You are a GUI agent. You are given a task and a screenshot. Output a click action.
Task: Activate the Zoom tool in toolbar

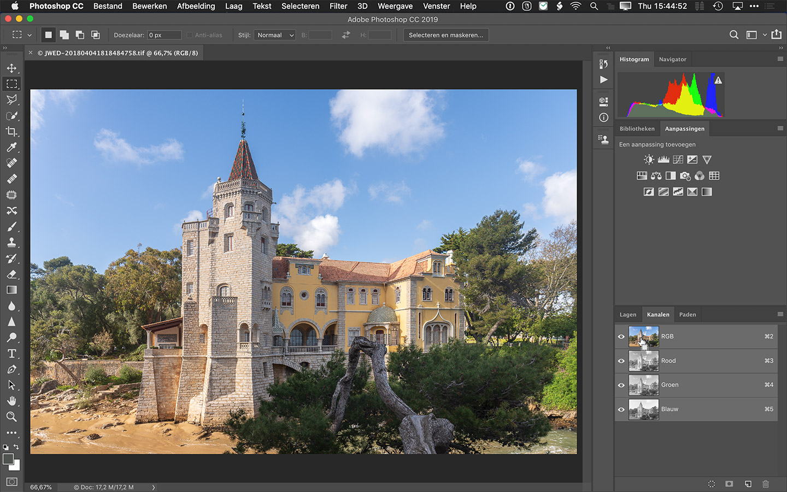pyautogui.click(x=11, y=417)
